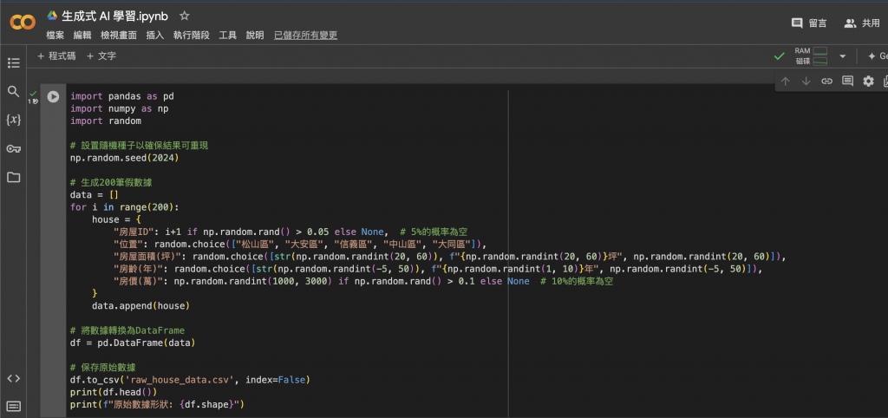The height and width of the screenshot is (418, 888).
Task: Open the 工具 menu
Action: coord(228,35)
